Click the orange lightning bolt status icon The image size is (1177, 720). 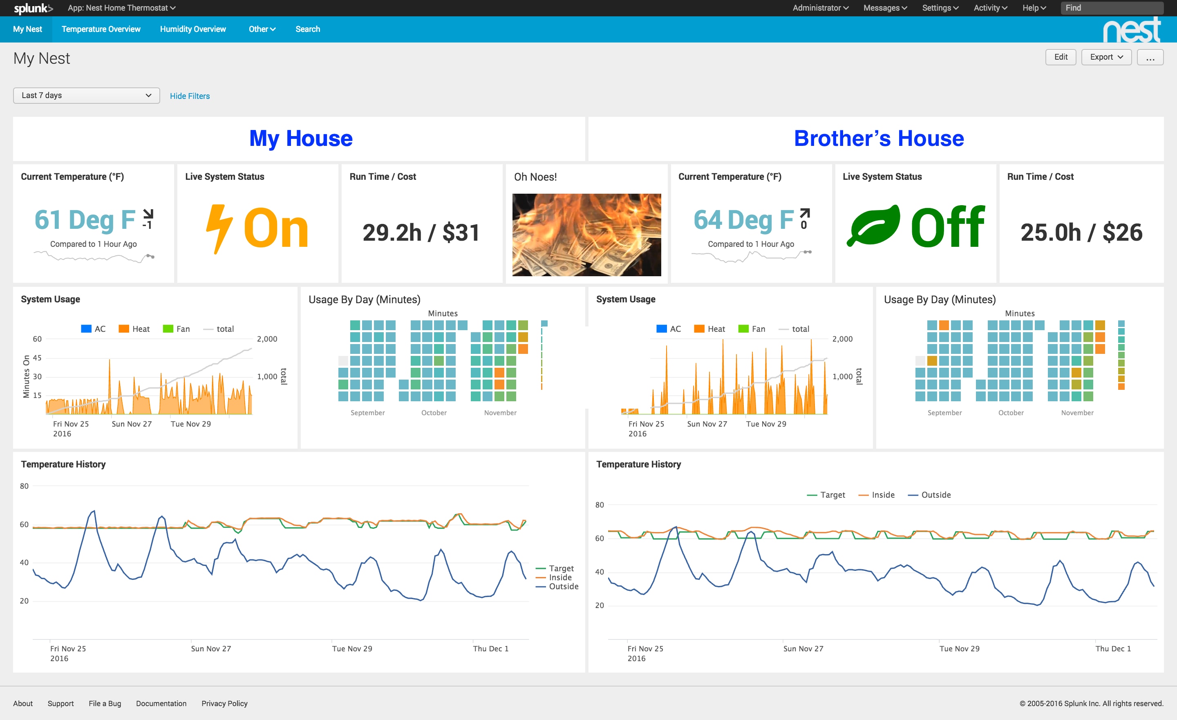[x=219, y=228]
